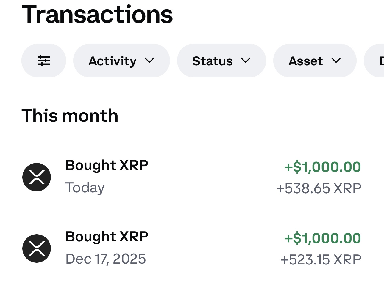Click the chevron arrow on Asset filter
This screenshot has height=301, width=384.
pyautogui.click(x=336, y=61)
